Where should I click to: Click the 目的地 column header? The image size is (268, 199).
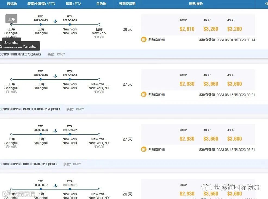point(101,4)
